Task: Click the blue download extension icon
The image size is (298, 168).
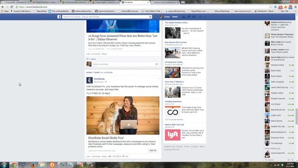Action: coord(275,7)
